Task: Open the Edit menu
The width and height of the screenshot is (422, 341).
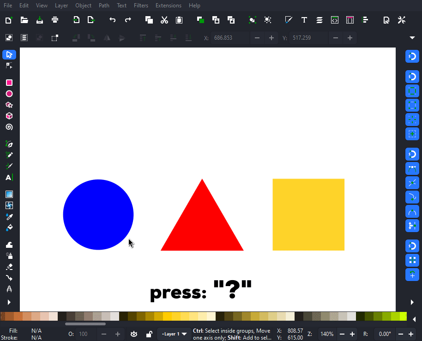Action: 24,6
